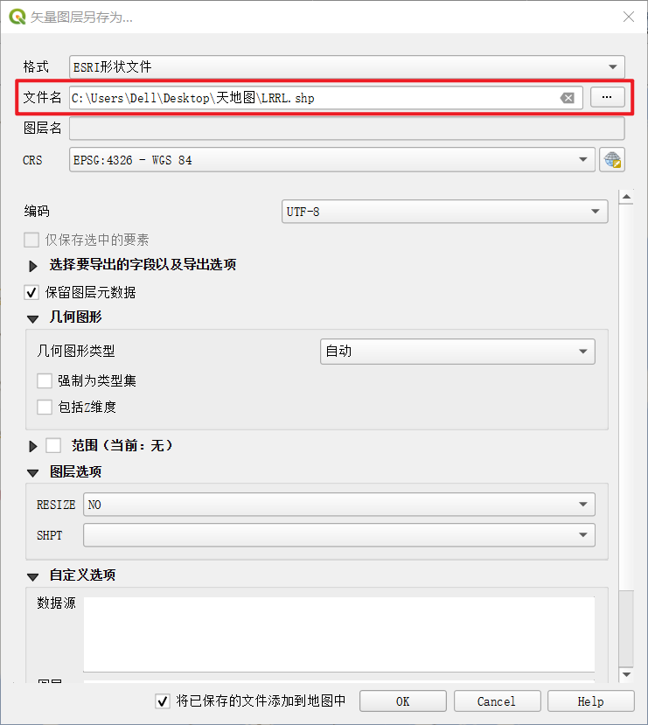Screen dimensions: 648x725
Task: Browse for output file with the ellipsis button
Action: 607,98
